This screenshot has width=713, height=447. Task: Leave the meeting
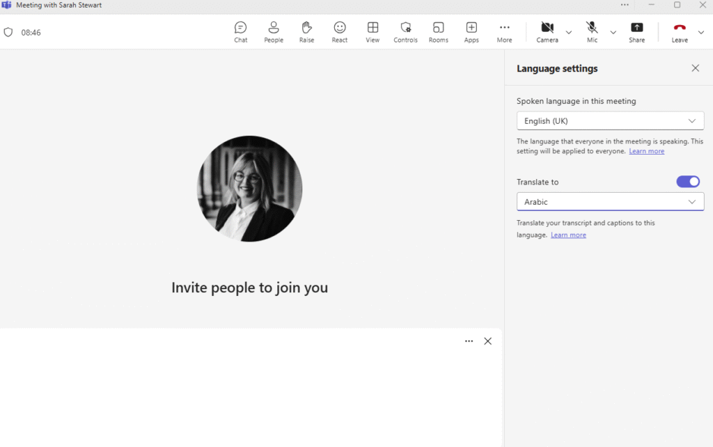click(x=680, y=31)
